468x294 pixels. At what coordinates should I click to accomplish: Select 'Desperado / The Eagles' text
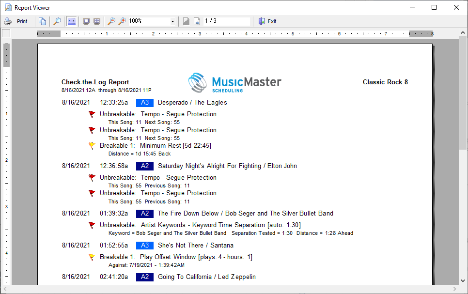(192, 103)
